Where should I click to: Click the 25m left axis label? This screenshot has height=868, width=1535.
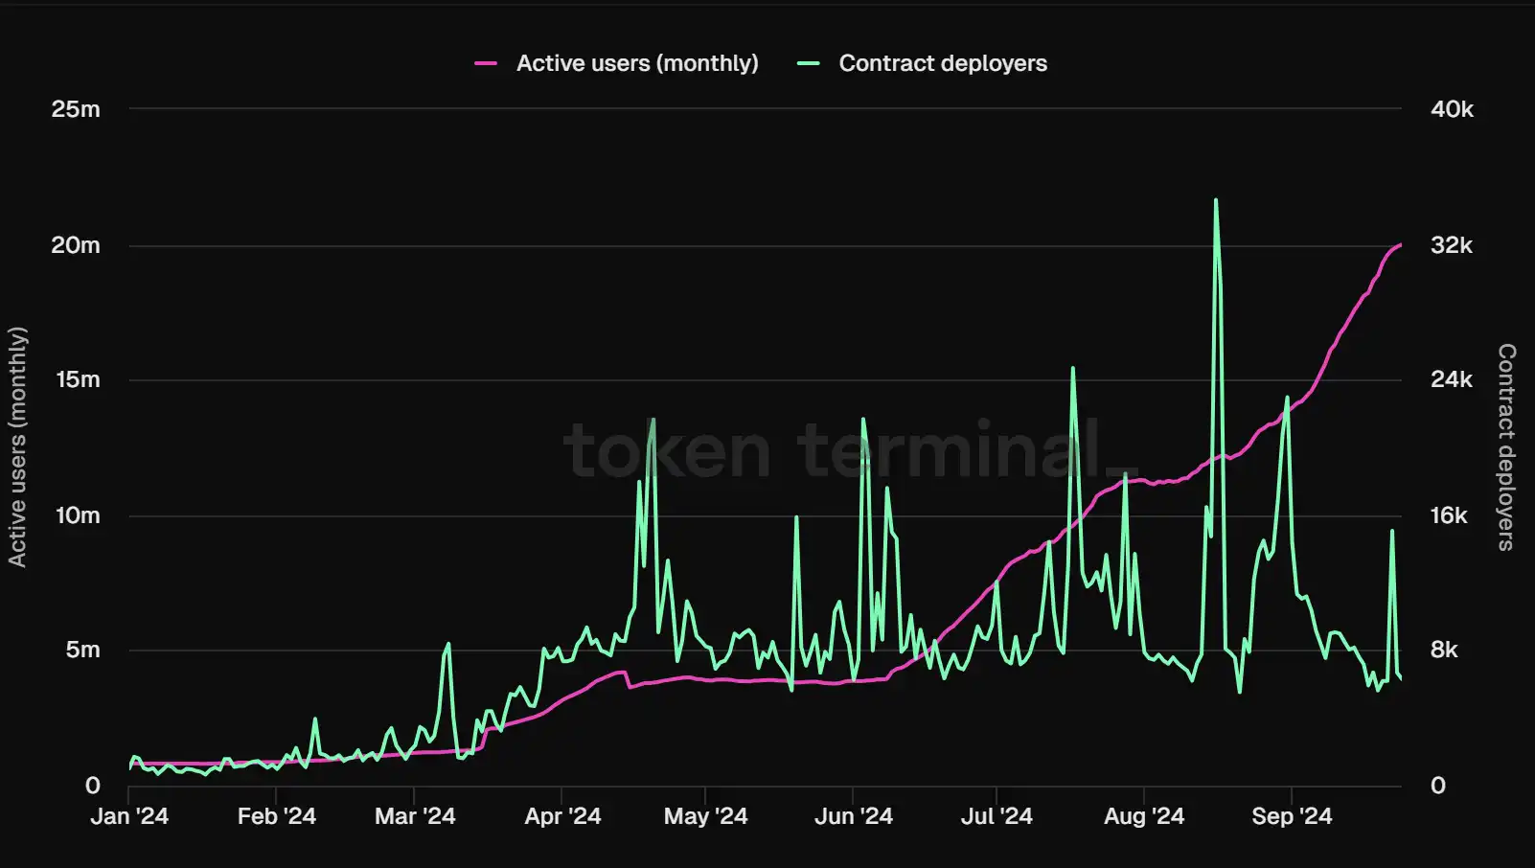[x=76, y=109]
